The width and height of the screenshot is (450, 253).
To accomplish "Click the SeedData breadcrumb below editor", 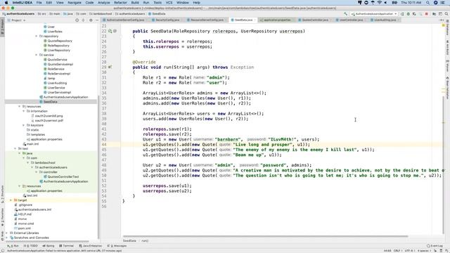I will pos(129,241).
